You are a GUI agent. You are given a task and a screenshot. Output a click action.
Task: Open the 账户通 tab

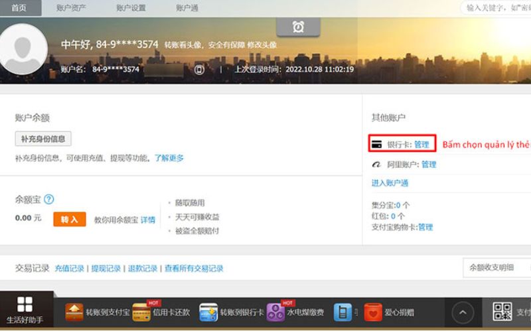tap(187, 8)
